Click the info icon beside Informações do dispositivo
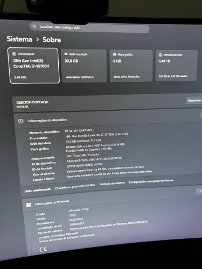The image size is (202, 269). 21,121
